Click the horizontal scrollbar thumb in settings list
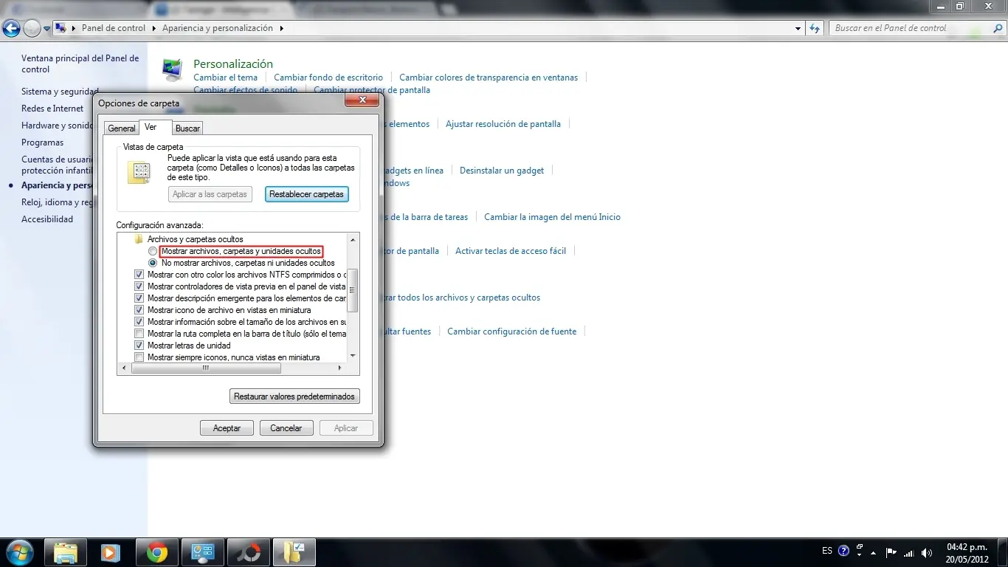1008x567 pixels. [206, 368]
